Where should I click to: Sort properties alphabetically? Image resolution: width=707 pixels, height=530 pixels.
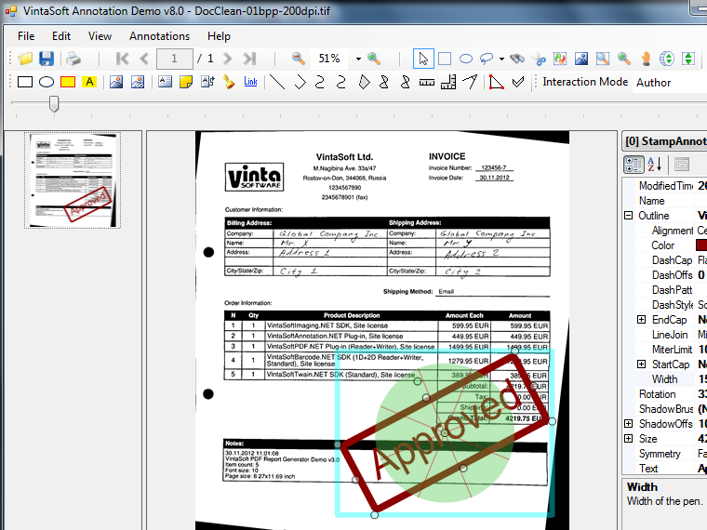pos(654,165)
